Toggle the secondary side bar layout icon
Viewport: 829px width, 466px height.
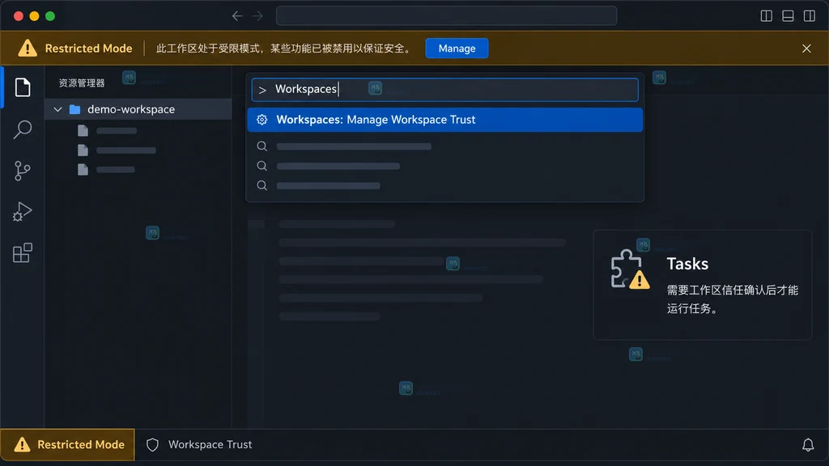pos(810,16)
